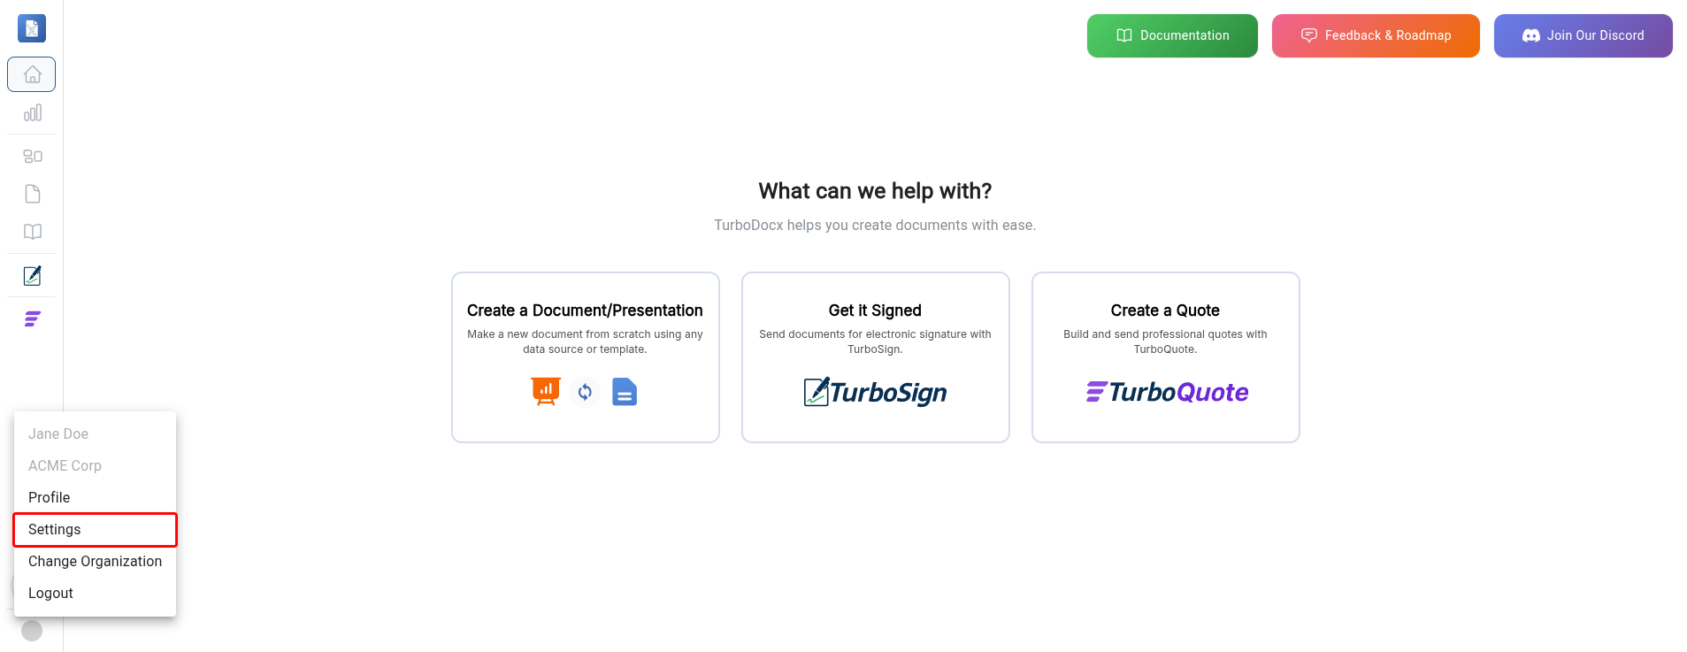The image size is (1687, 652).
Task: Click the user avatar at sidebar bottom
Action: point(32,631)
